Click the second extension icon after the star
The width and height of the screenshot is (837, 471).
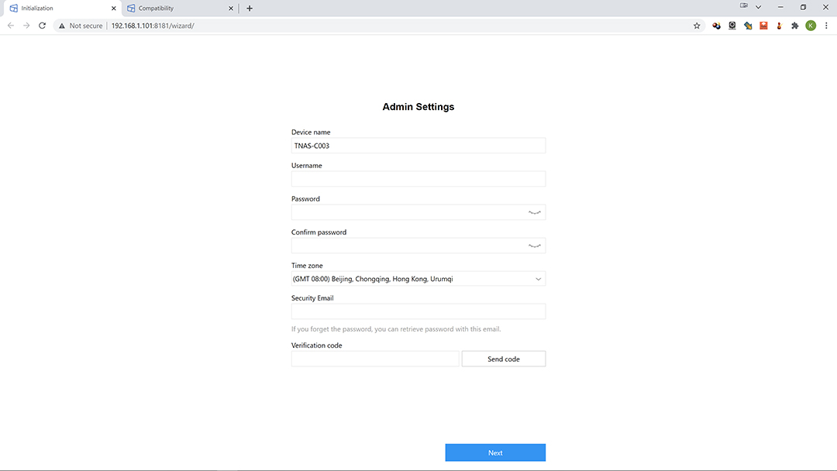732,26
